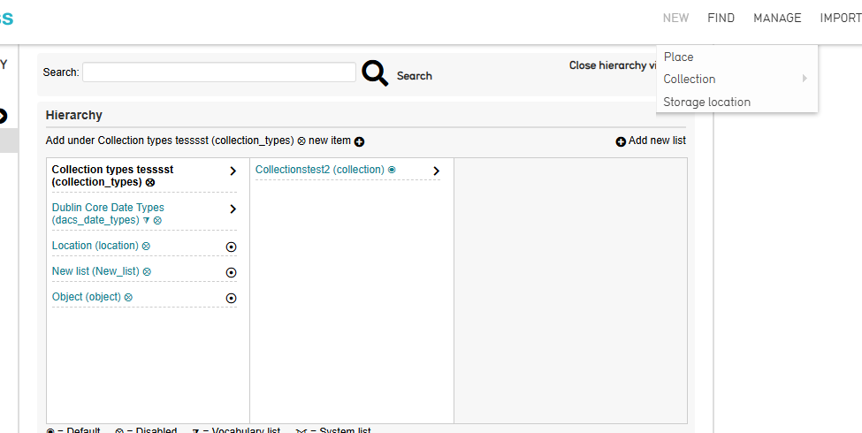Click the circle icon next to Object
The height and width of the screenshot is (433, 862).
click(232, 299)
